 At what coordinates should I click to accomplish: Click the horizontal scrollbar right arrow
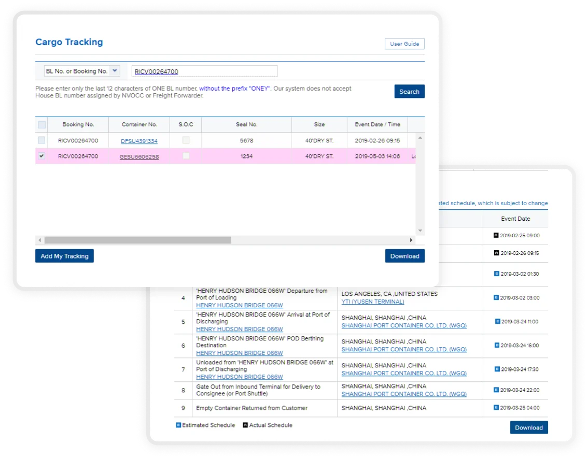pos(411,240)
